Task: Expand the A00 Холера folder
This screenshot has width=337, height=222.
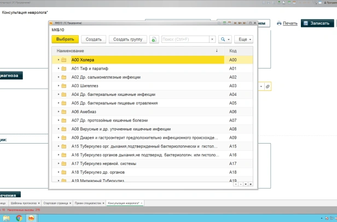Action: point(59,60)
